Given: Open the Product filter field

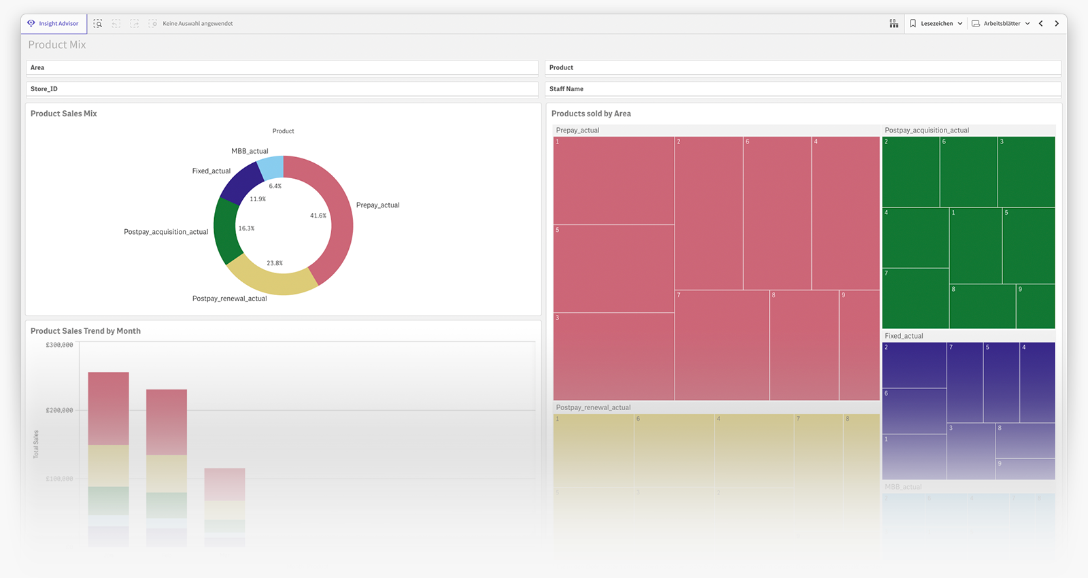Looking at the screenshot, I should point(802,68).
